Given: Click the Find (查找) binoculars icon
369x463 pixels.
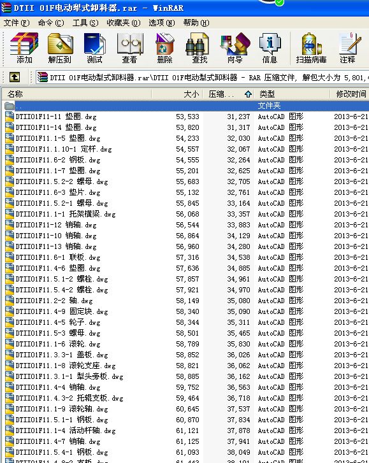Looking at the screenshot, I should pyautogui.click(x=197, y=44).
